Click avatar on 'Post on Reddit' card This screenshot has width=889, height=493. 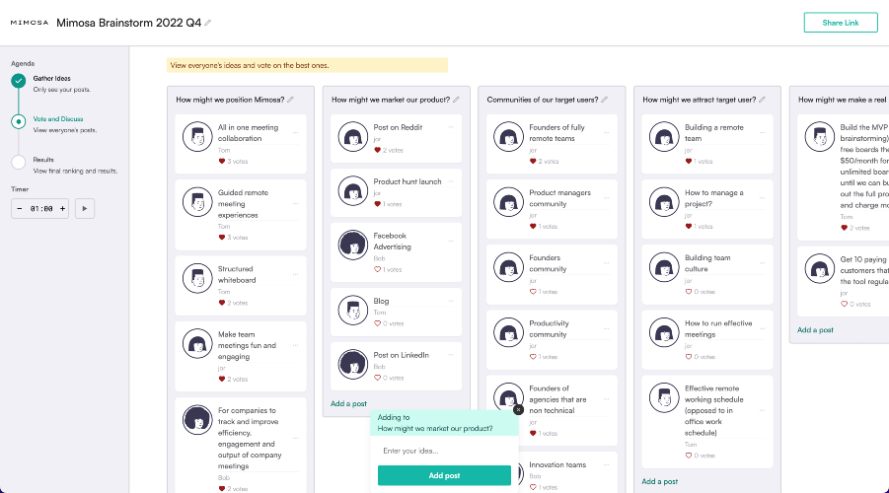tap(352, 137)
